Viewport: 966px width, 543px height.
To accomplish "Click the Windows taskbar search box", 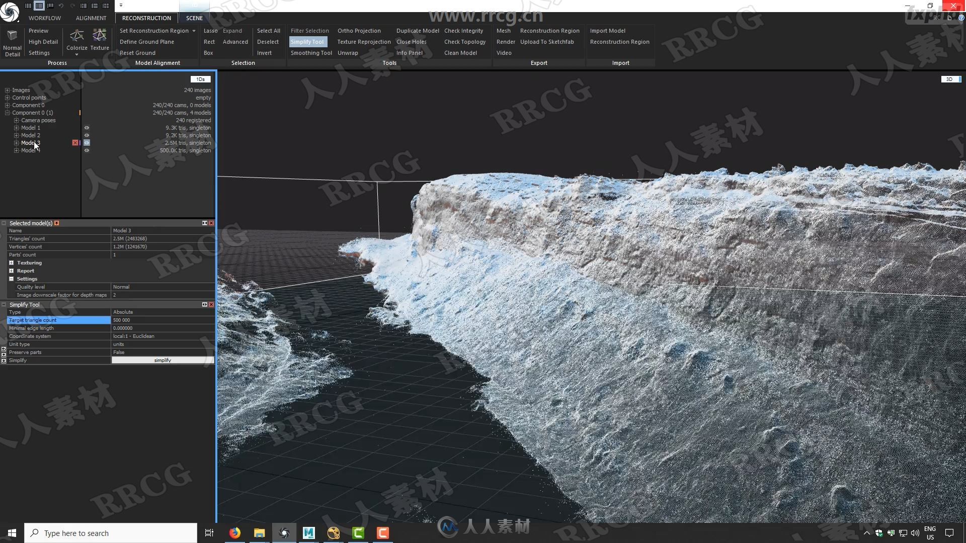I will point(111,533).
